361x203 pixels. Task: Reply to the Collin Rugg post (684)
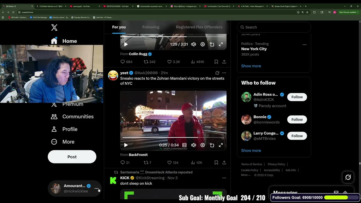click(126, 62)
